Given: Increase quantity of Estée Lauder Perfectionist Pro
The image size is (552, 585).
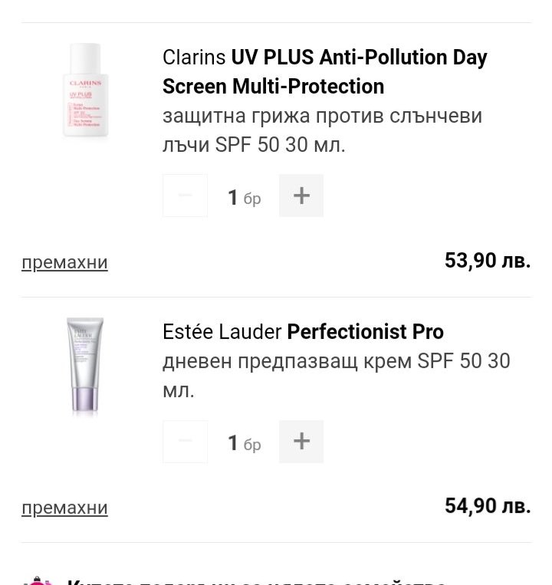Looking at the screenshot, I should (301, 442).
